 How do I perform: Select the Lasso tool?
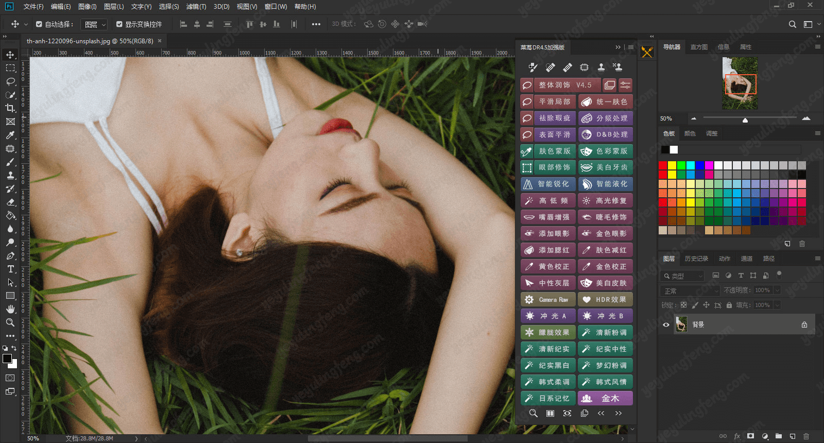tap(10, 81)
